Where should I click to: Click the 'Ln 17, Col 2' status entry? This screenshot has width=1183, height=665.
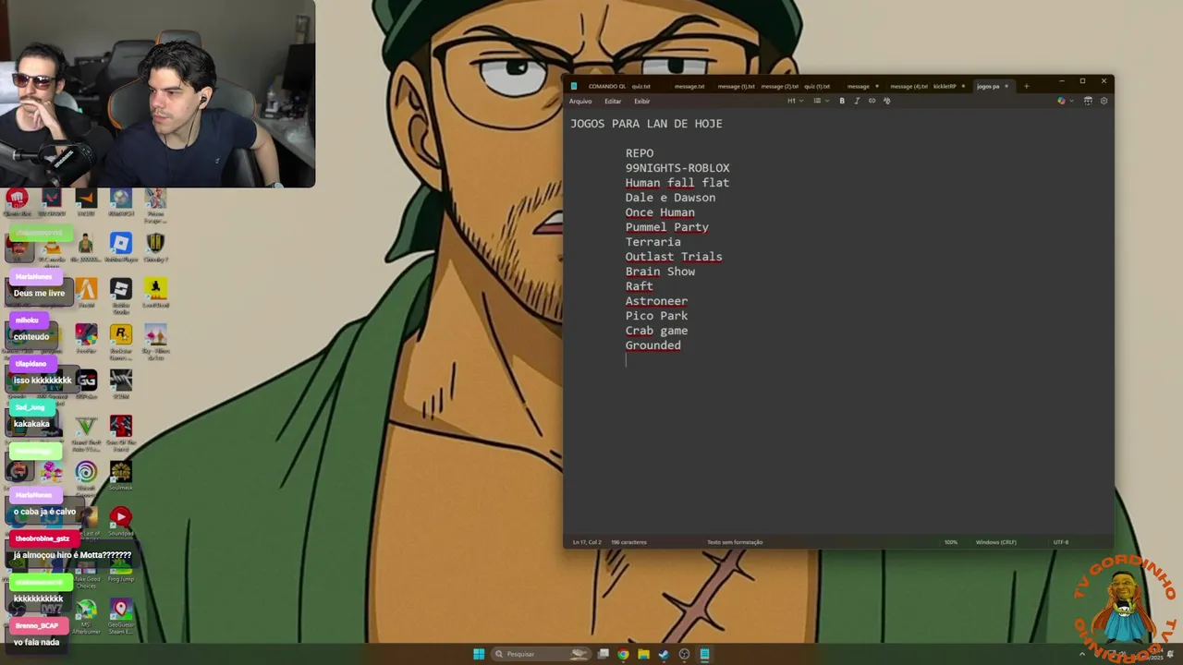(587, 542)
